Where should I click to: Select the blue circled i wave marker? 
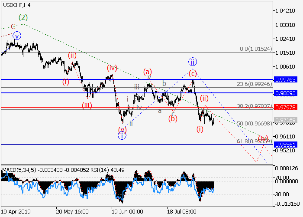click(x=122, y=136)
